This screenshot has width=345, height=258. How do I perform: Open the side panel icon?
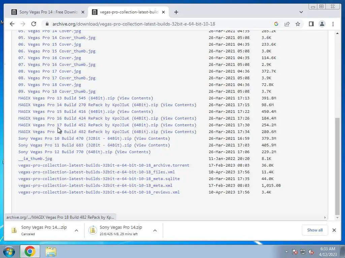311,24
